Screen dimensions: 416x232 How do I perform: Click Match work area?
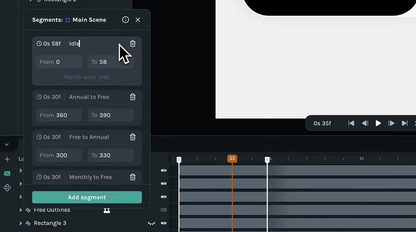click(87, 77)
